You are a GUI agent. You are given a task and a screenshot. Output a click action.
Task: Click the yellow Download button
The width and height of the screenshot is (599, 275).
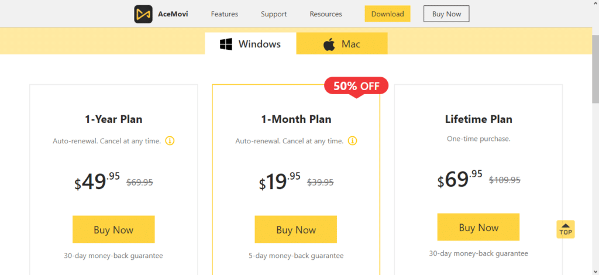[x=387, y=14]
